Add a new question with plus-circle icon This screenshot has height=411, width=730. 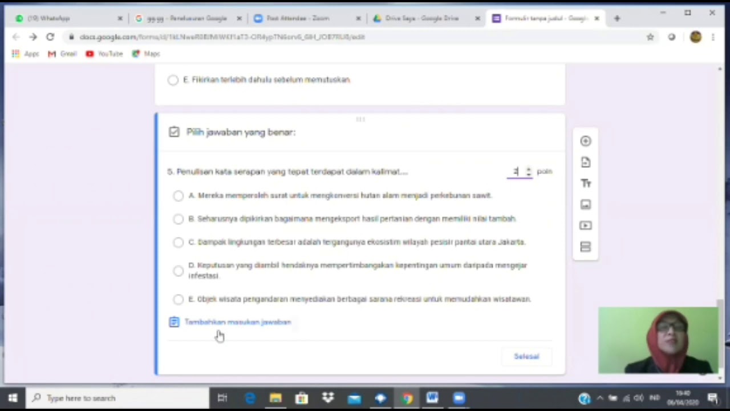tap(586, 141)
